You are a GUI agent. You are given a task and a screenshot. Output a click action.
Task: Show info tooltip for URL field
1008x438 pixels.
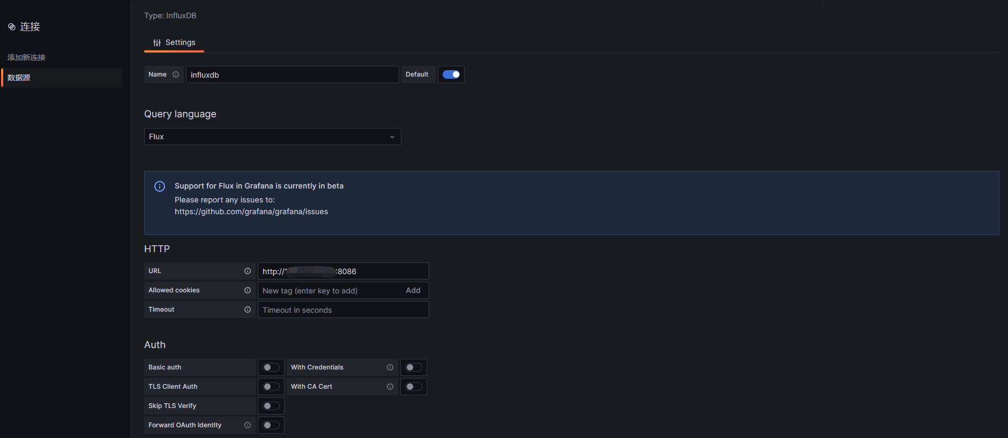[248, 271]
